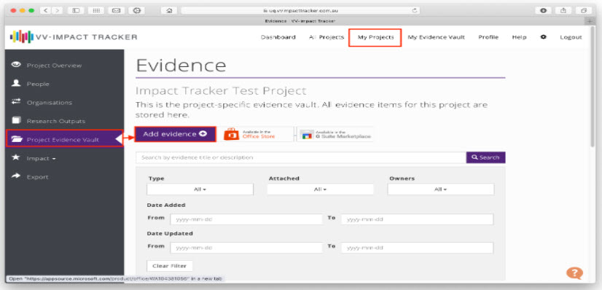Screen dimensions: 602x290
Task: Click the Add evidence button
Action: click(x=175, y=134)
